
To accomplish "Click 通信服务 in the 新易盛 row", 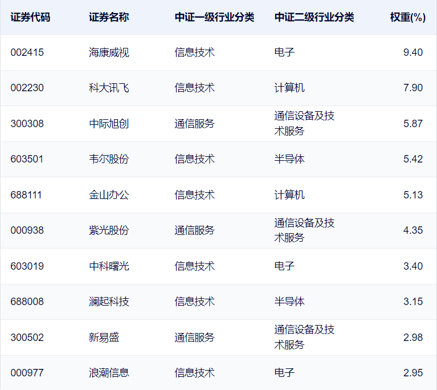I will 194,338.
